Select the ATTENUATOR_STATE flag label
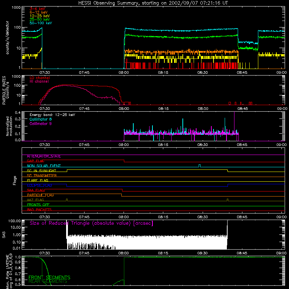289x289 pixels. (x=44, y=156)
